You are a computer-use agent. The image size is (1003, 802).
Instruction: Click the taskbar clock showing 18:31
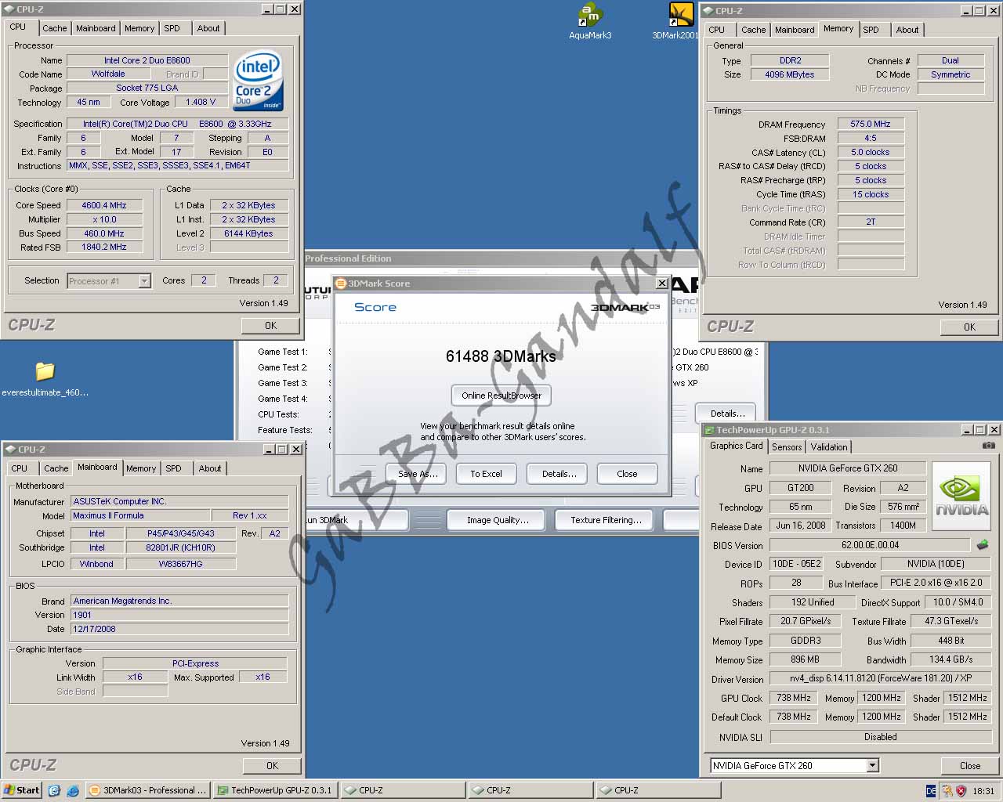pos(983,791)
